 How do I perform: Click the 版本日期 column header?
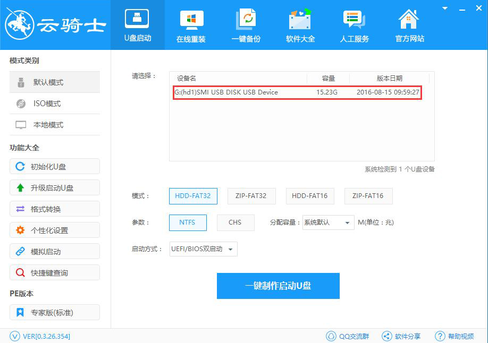point(389,79)
